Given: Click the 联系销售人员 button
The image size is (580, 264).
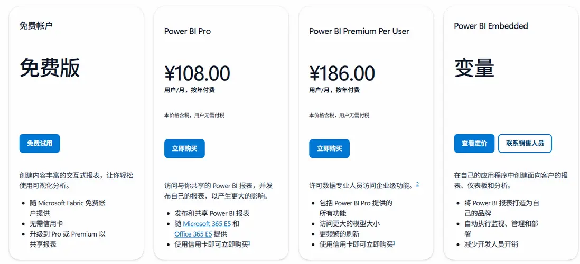Looking at the screenshot, I should point(525,143).
